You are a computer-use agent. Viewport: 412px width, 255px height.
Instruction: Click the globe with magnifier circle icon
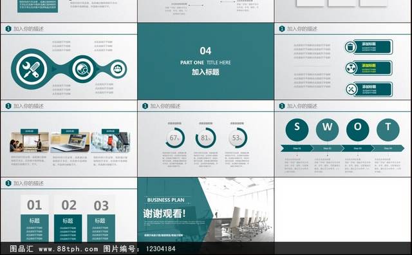tap(83, 69)
